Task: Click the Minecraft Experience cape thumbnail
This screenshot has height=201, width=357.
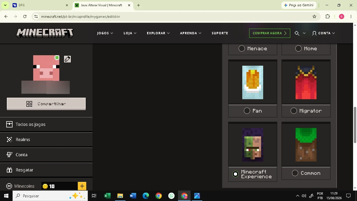Action: pos(253,145)
